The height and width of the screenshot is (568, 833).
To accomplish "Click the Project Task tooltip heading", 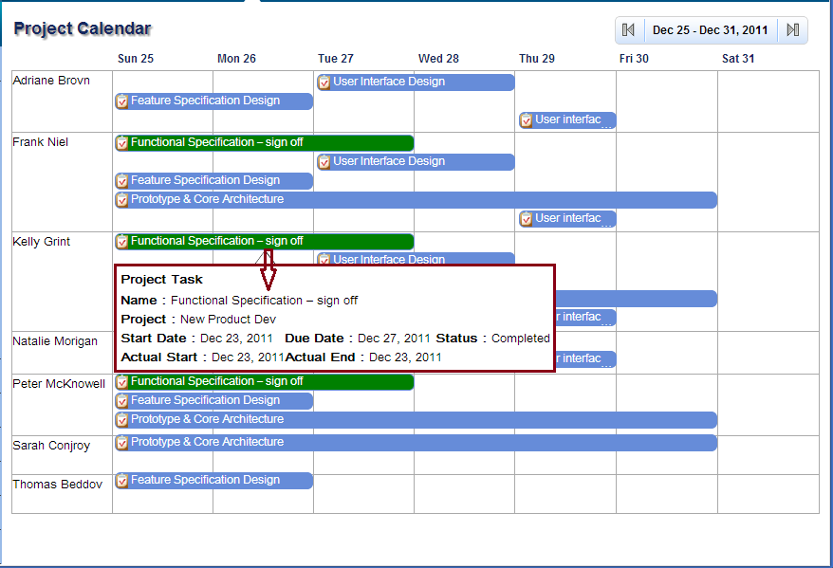I will click(x=161, y=280).
